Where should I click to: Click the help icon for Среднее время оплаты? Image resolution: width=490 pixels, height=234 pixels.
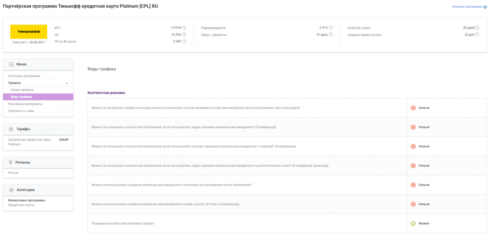(477, 34)
